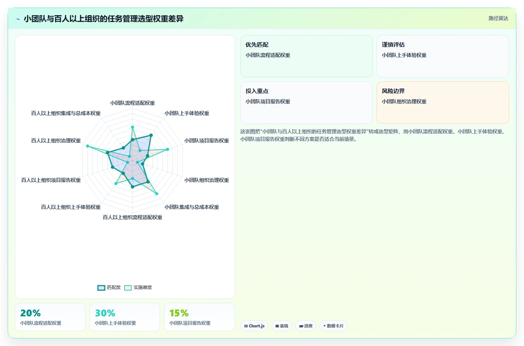Viewport: 524px width, 346px height.
Task: Open the 投入重点 card
Action: 306,103
